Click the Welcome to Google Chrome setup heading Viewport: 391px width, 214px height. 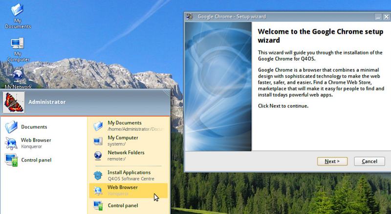point(320,36)
